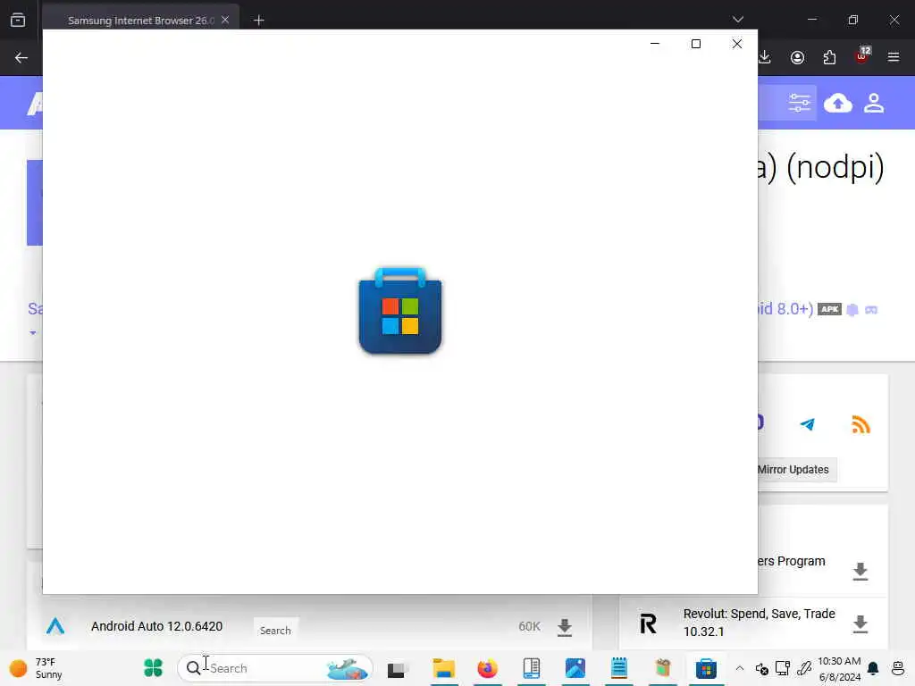
Task: Open File Explorer from the taskbar
Action: [x=443, y=668]
